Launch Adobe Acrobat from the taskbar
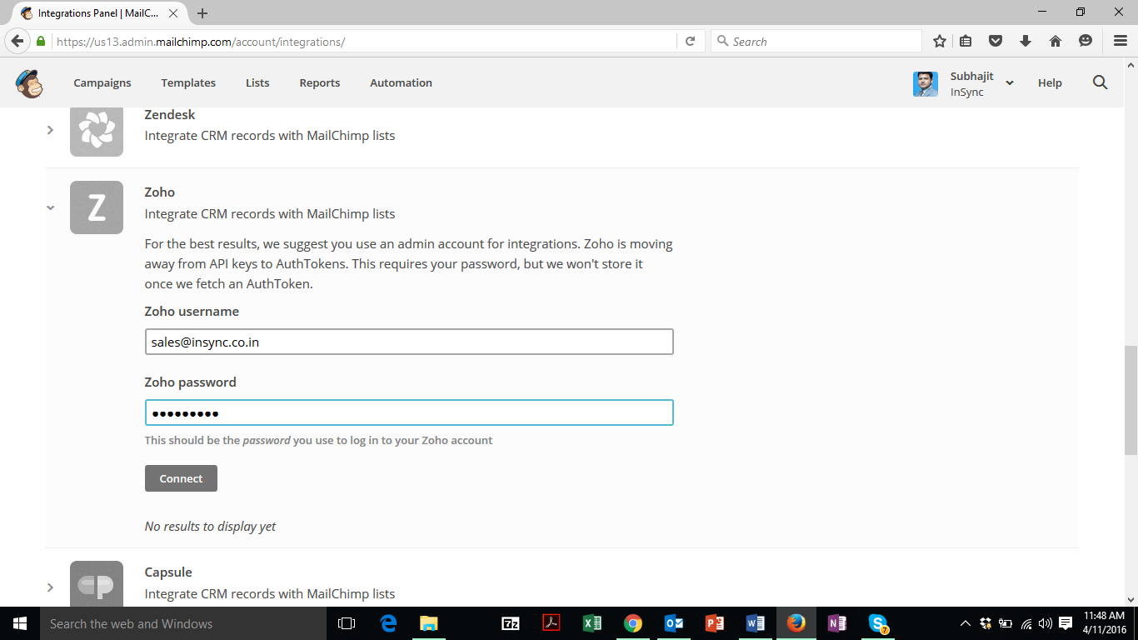Screen dimensions: 1138x640 tap(552, 623)
